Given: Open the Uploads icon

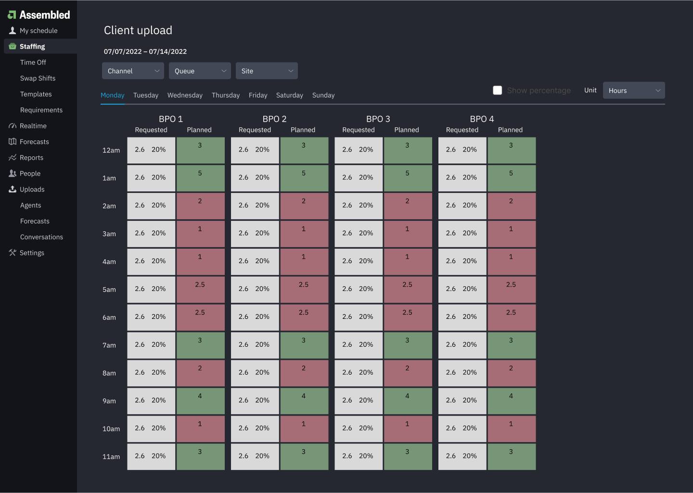Looking at the screenshot, I should click(x=13, y=190).
